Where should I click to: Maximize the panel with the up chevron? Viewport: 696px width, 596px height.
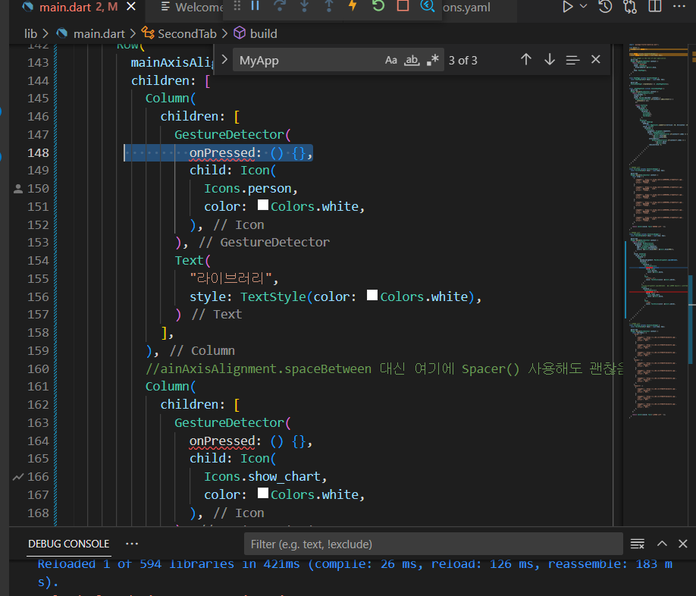click(x=662, y=544)
